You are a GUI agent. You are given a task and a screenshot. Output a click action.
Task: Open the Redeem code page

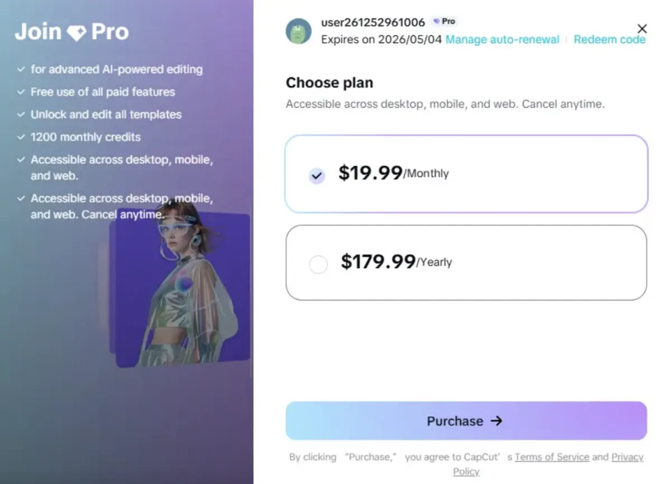click(609, 39)
